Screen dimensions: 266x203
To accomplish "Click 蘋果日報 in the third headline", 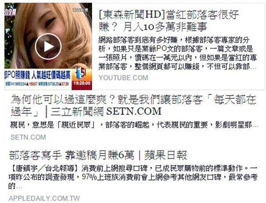I will 165,155.
